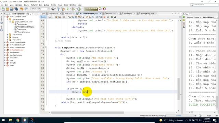
Task: Click the memory usage bar in toolbar
Action: [91, 9]
